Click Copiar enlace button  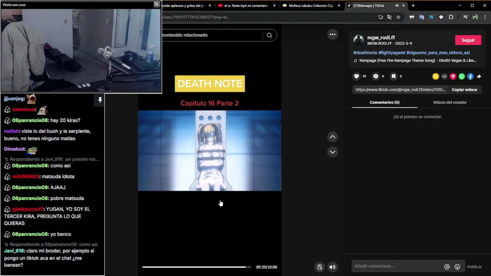(x=464, y=90)
